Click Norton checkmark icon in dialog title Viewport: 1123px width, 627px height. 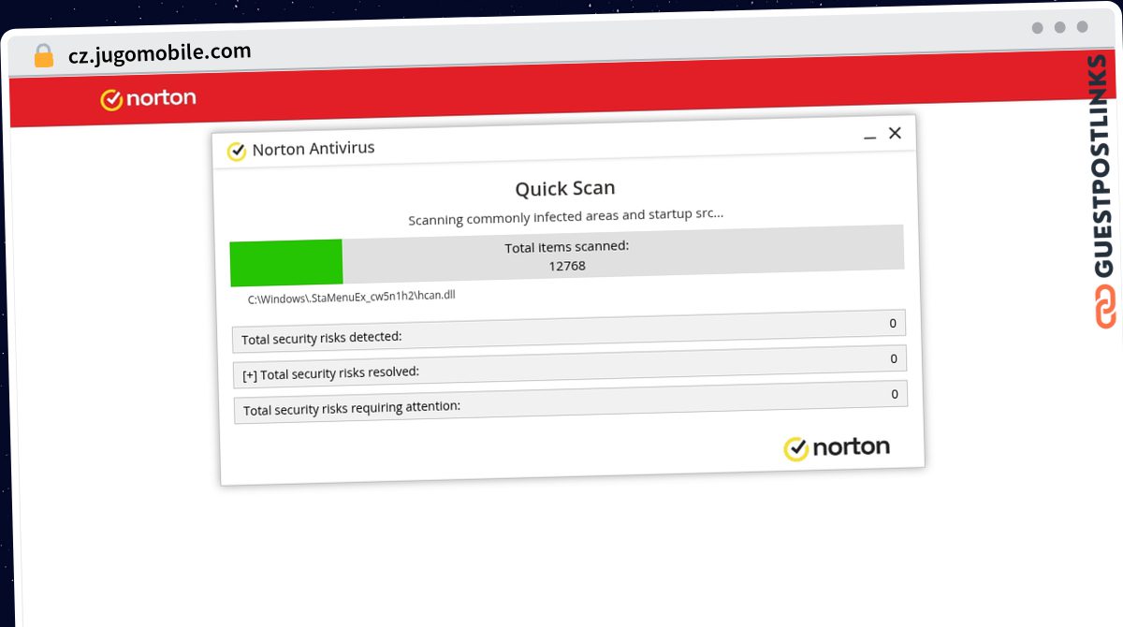(237, 152)
